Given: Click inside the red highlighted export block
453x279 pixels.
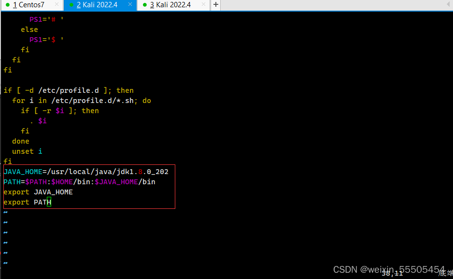Looking at the screenshot, I should pos(87,186).
